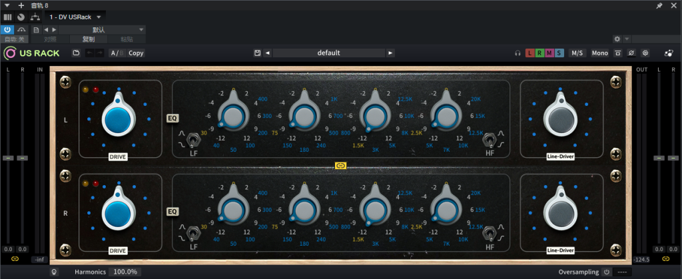Viewport: 682px width, 279px height.
Task: Click the undo arrow in US Rack toolbar
Action: click(x=90, y=53)
